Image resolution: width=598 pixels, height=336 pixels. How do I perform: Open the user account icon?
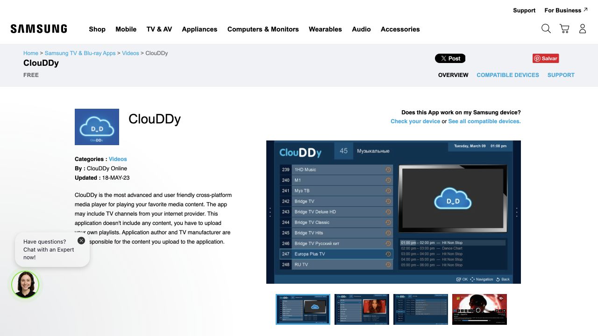click(583, 29)
